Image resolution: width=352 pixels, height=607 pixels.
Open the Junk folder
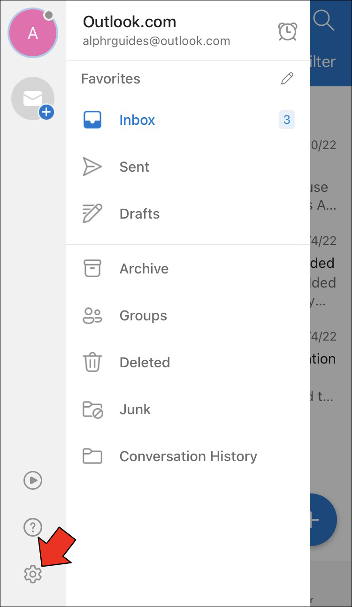coord(135,410)
